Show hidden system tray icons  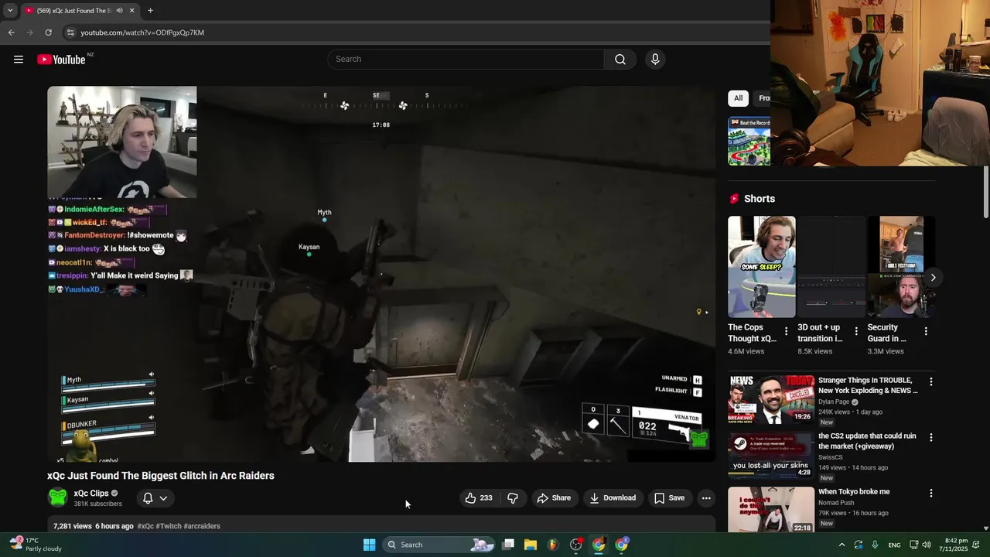(841, 545)
